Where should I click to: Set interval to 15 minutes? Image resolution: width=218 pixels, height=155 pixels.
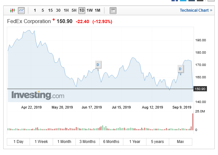50,10
